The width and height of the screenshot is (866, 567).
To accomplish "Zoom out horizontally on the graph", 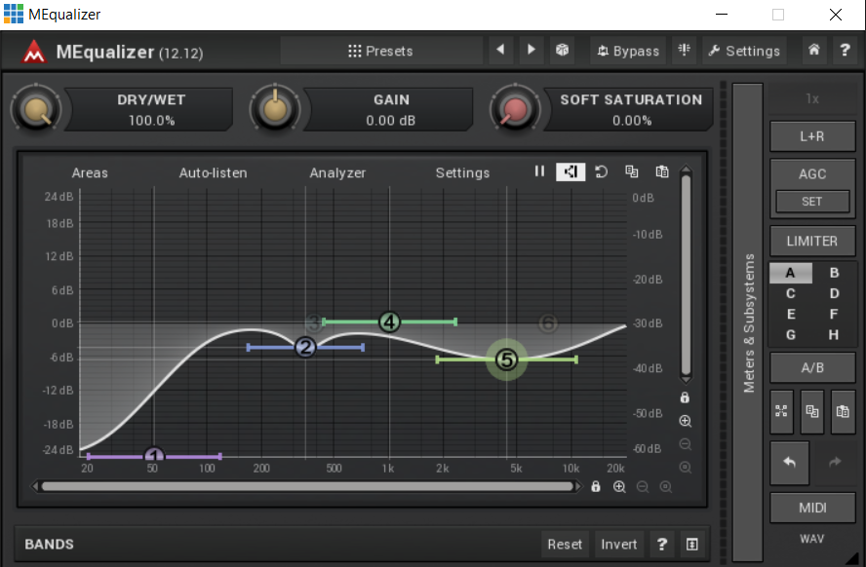I will coord(643,486).
